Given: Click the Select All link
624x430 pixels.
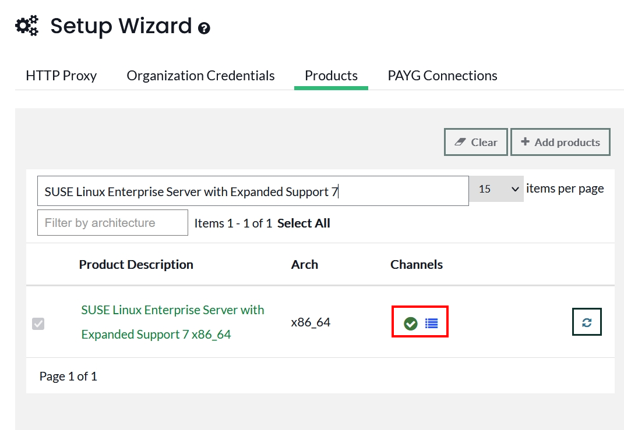Looking at the screenshot, I should (304, 223).
